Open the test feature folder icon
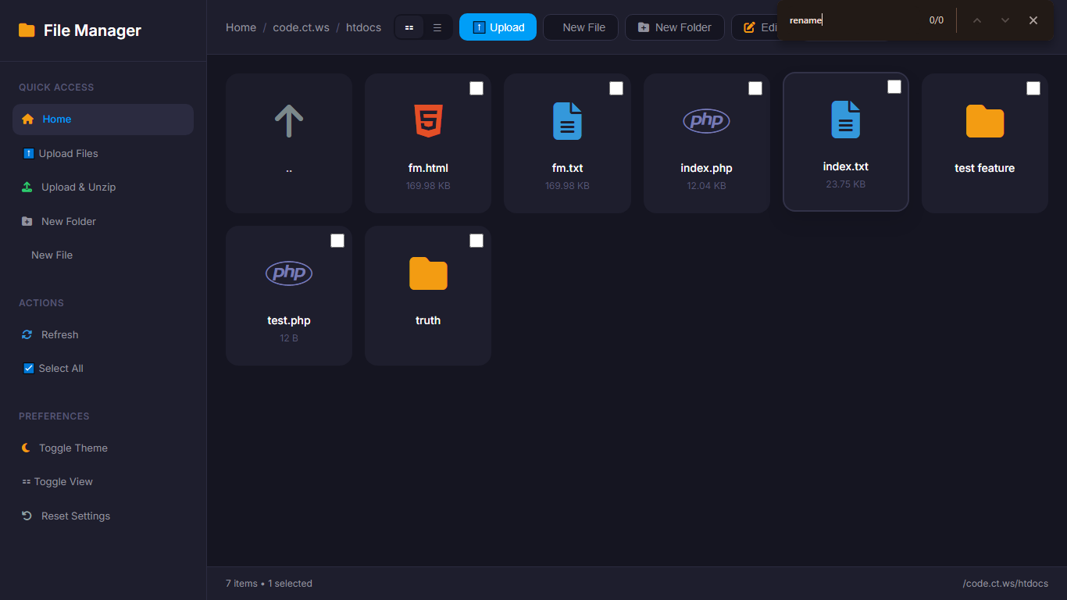The width and height of the screenshot is (1067, 600). 984,121
